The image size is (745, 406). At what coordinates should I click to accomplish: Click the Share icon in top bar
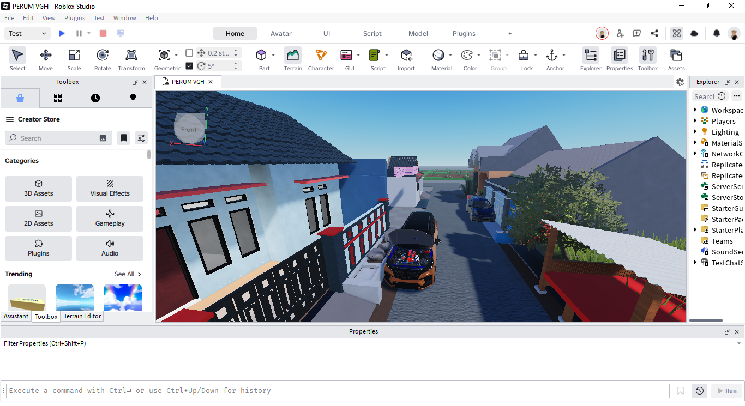[654, 33]
